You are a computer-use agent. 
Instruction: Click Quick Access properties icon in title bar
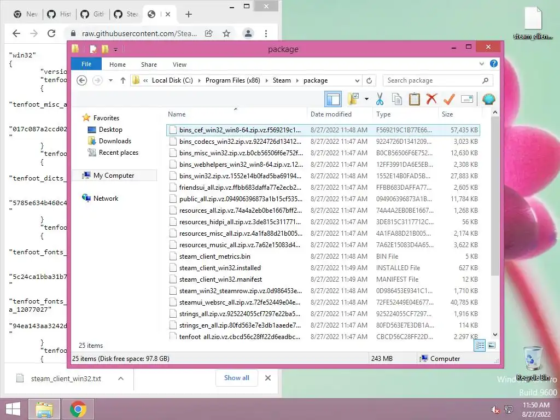(x=94, y=49)
